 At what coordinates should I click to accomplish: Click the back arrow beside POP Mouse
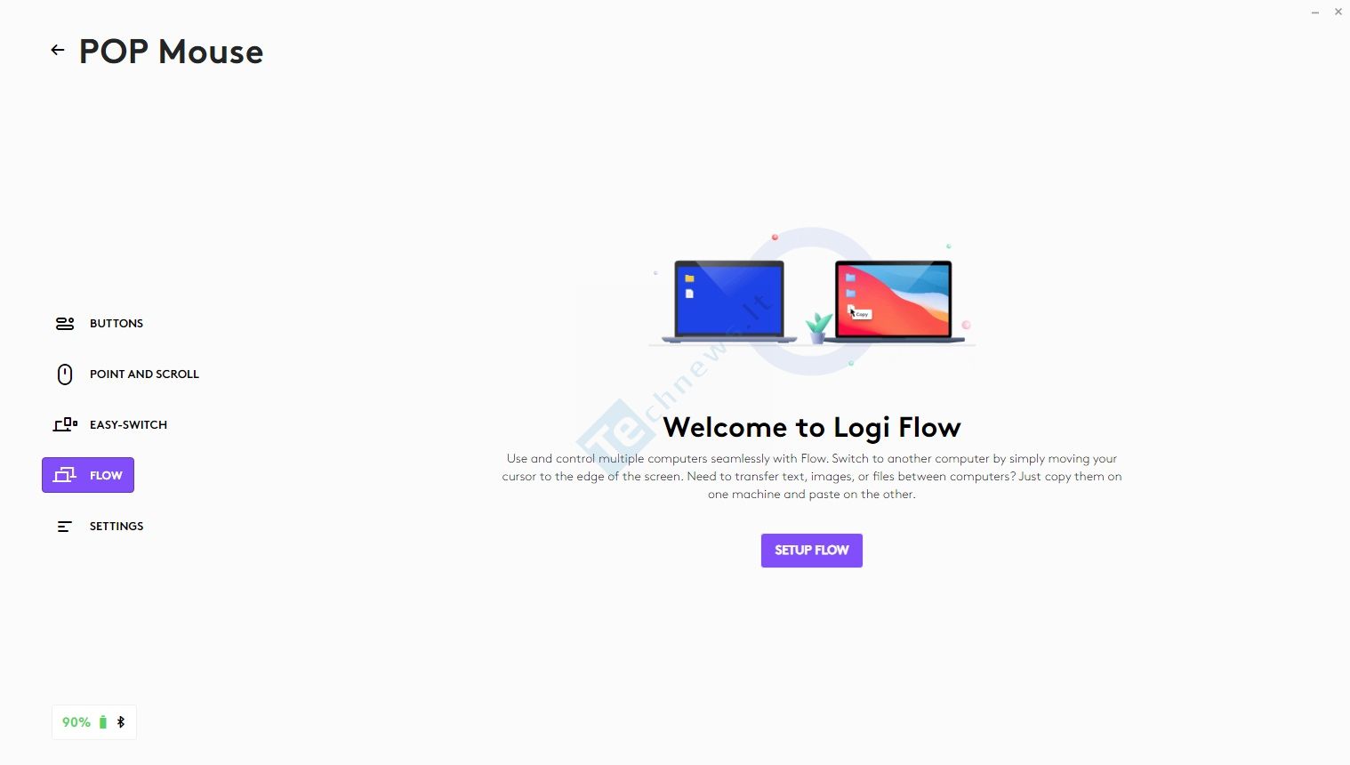pos(58,51)
